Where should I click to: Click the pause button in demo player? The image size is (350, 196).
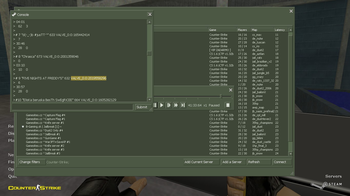[155, 105]
